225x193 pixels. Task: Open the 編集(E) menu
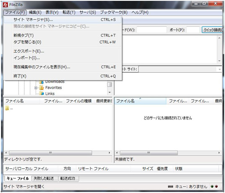pos(35,12)
